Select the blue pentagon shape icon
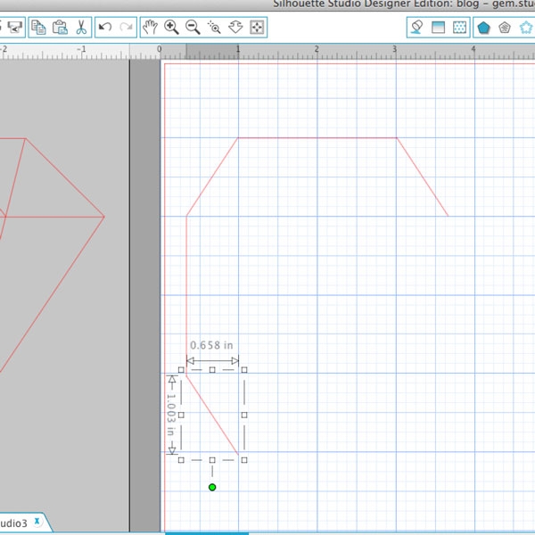The image size is (535, 535). pyautogui.click(x=483, y=28)
